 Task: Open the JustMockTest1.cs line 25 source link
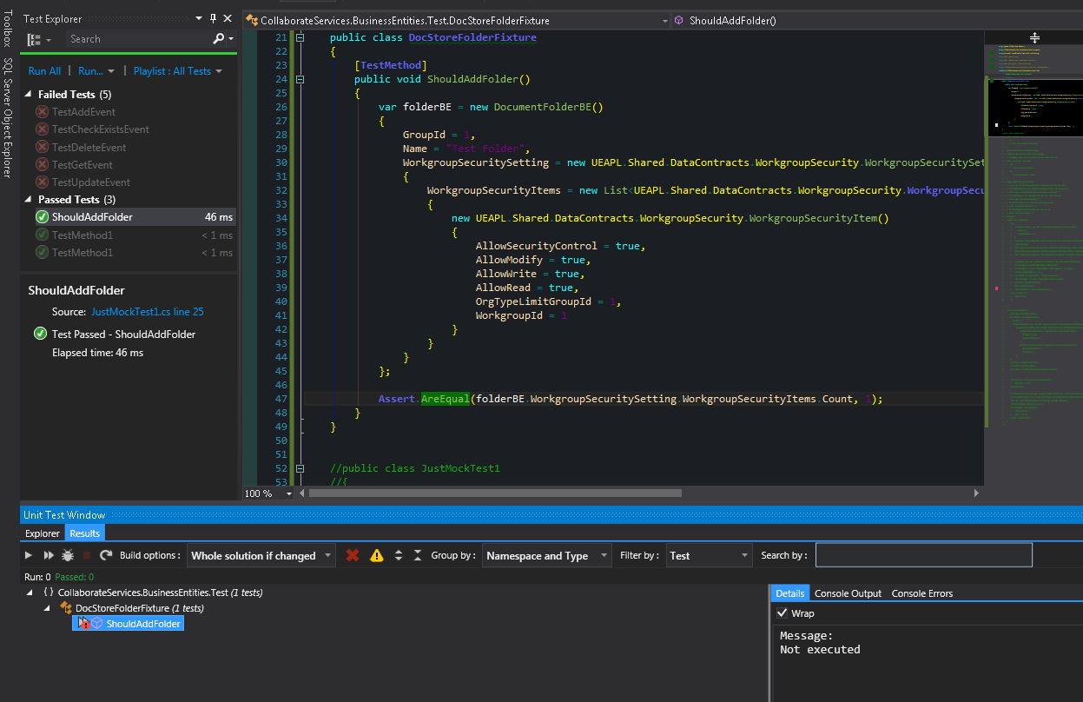148,312
